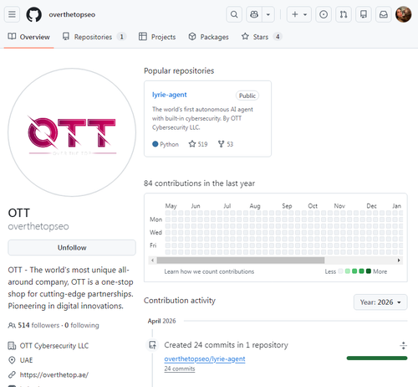View pull requests icon in header

pos(344,14)
